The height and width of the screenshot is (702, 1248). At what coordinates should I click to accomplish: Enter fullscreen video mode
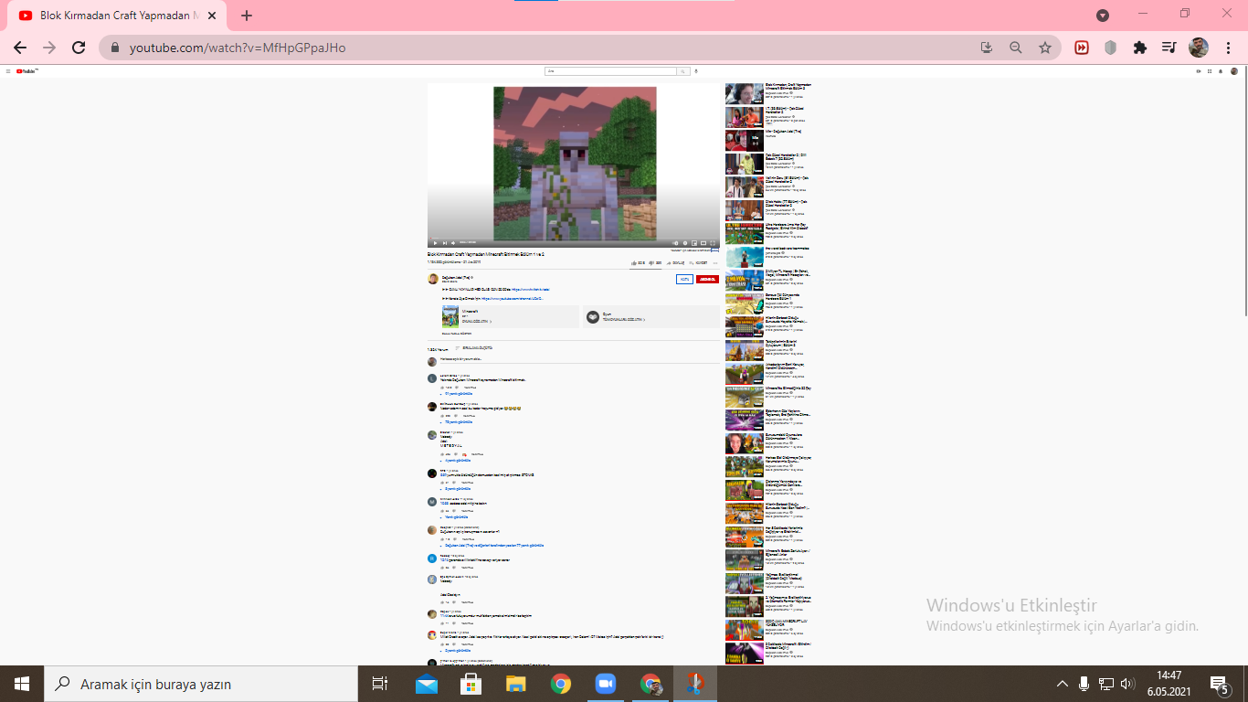tap(713, 242)
